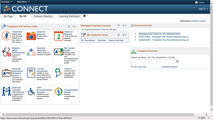Click the Absence Request calendar icon
The width and height of the screenshot is (213, 120).
[x=59, y=36]
